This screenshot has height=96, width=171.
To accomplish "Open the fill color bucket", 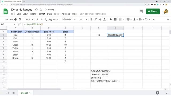I will [x=111, y=19].
